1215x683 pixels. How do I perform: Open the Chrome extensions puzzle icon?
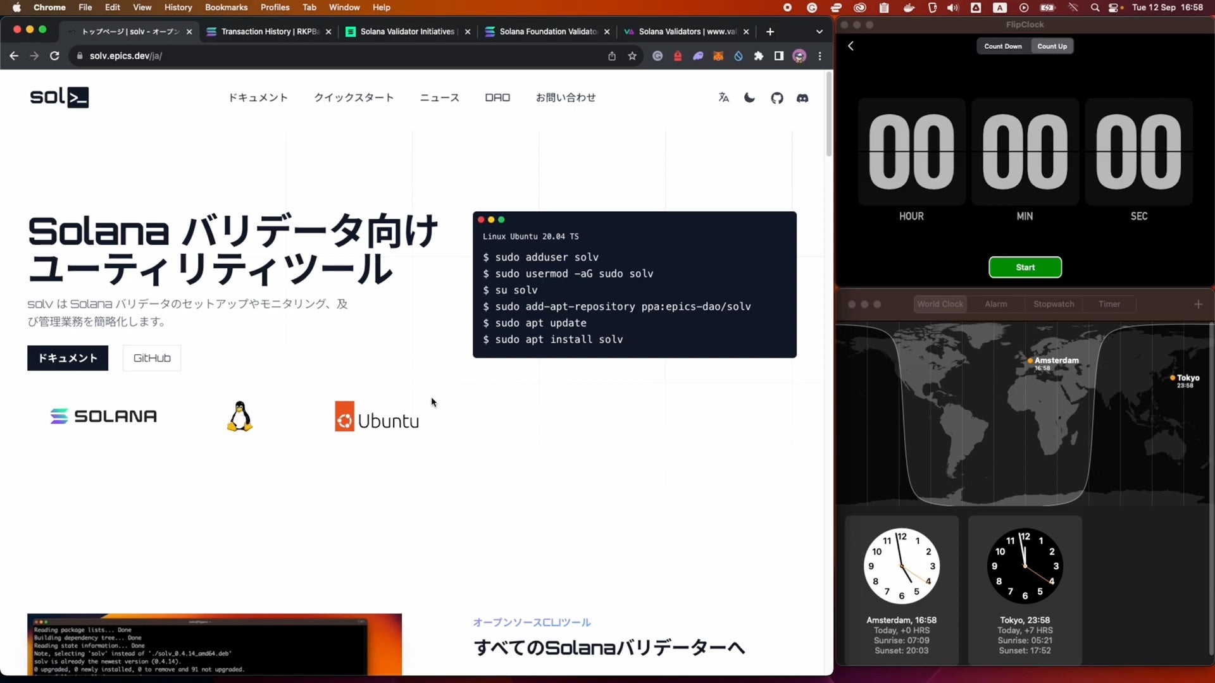coord(759,56)
